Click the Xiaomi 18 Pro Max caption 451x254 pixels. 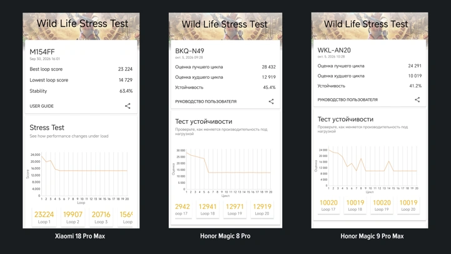point(80,236)
